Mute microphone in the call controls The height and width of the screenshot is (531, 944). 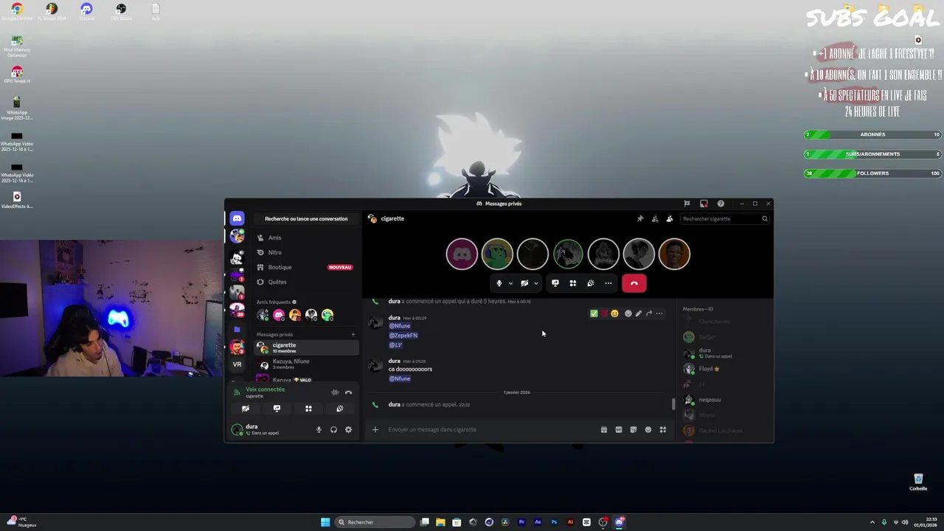499,283
